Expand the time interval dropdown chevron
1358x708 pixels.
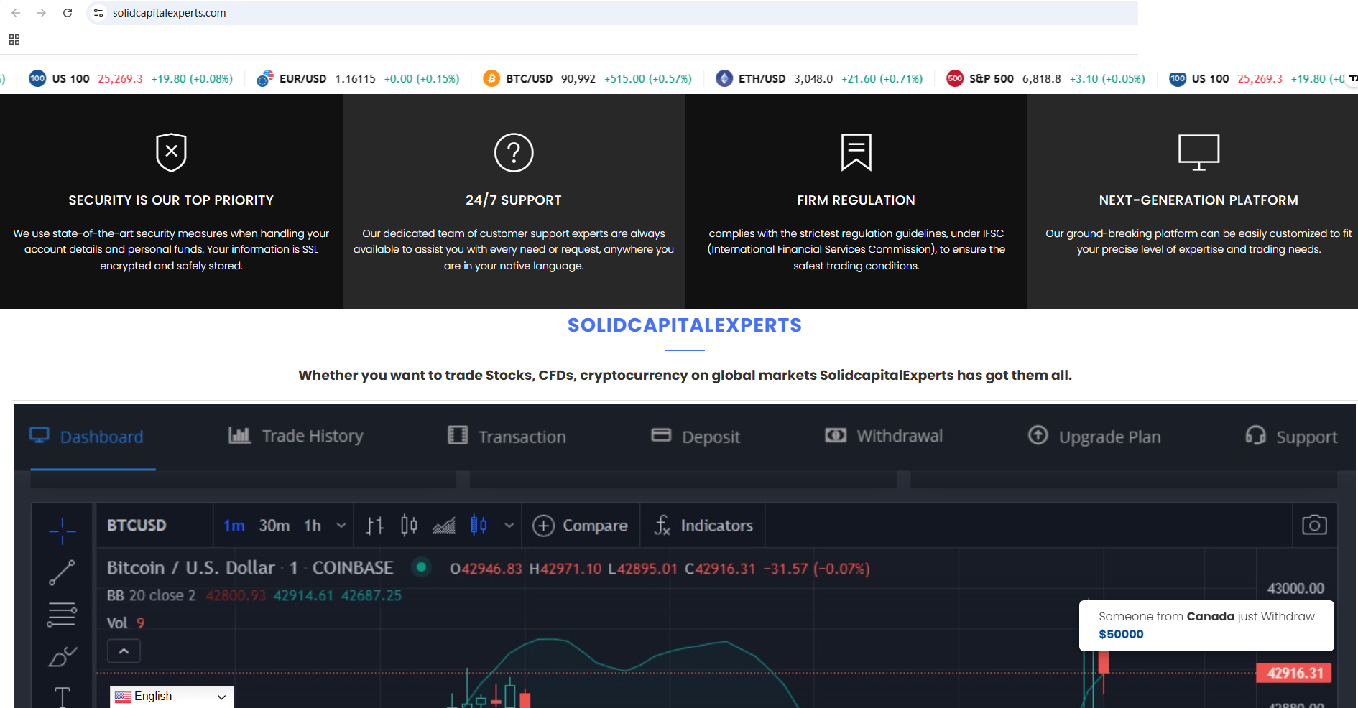click(x=341, y=526)
